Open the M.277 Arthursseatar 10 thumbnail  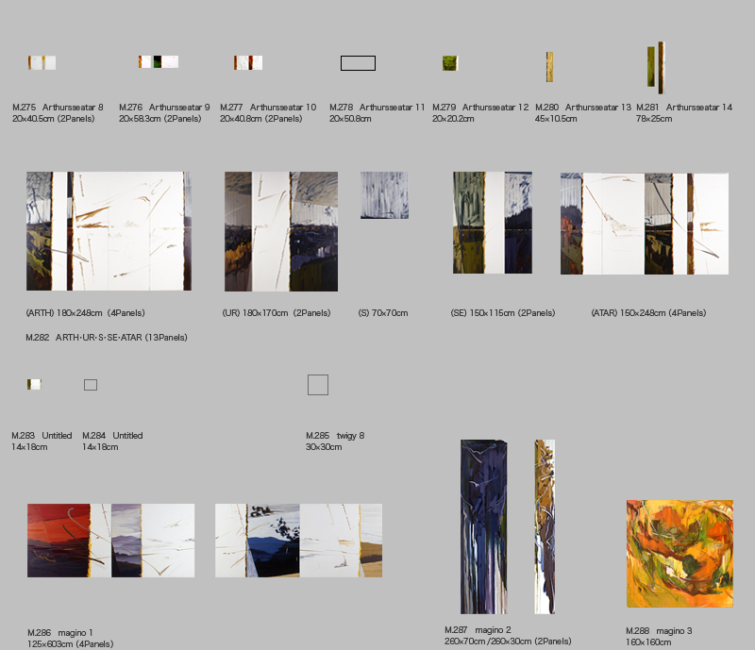(248, 62)
